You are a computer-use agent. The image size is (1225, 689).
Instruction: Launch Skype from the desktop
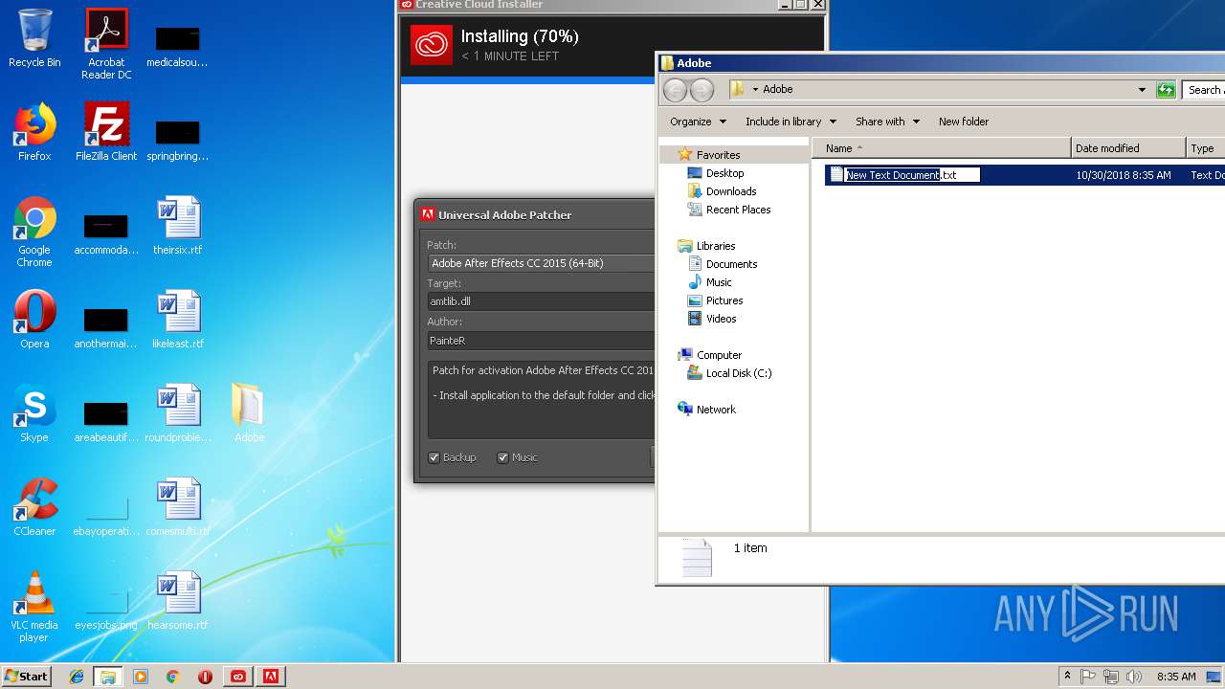point(34,413)
